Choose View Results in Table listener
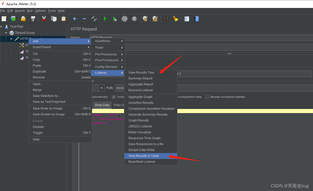313x191 pixels. tap(151, 156)
